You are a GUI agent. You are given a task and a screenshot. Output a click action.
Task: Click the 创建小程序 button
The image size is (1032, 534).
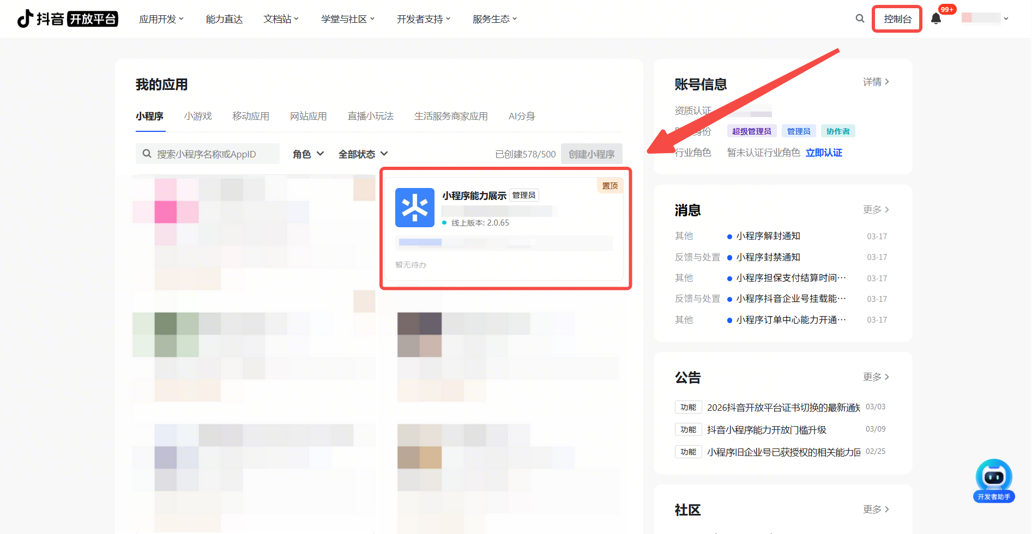coord(591,154)
